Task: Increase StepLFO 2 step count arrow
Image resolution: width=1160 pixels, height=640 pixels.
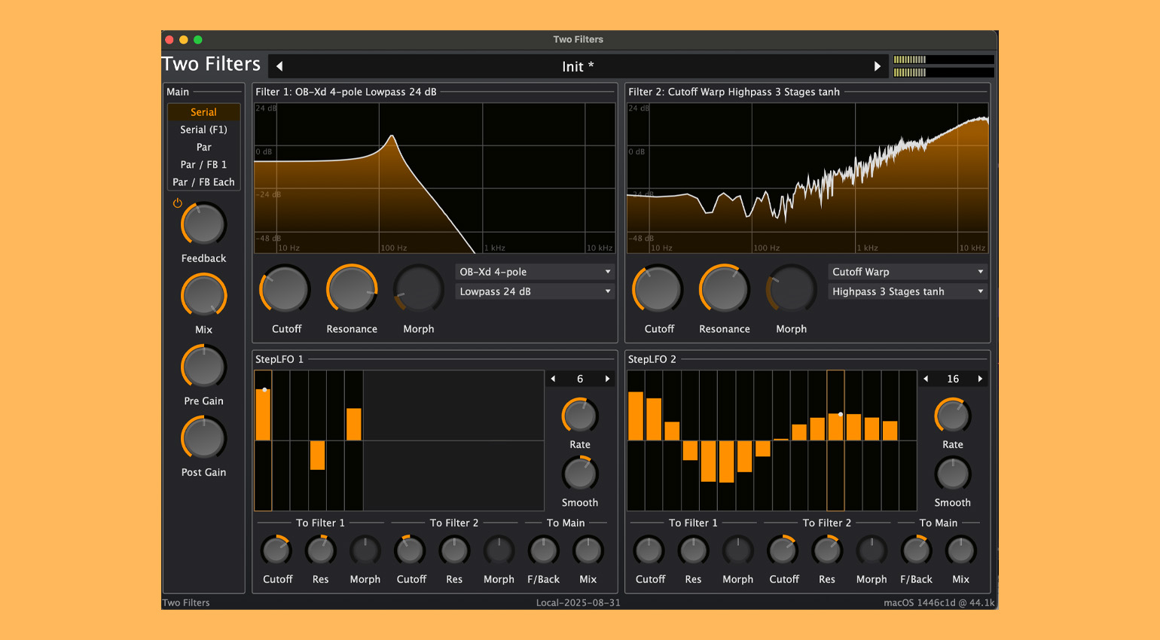Action: point(980,379)
